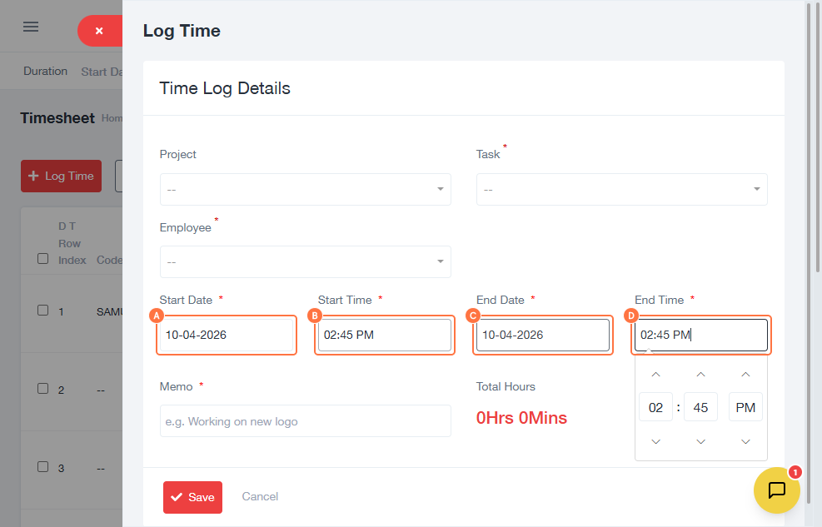The height and width of the screenshot is (527, 822).
Task: Open the hamburger navigation menu
Action: (x=31, y=27)
